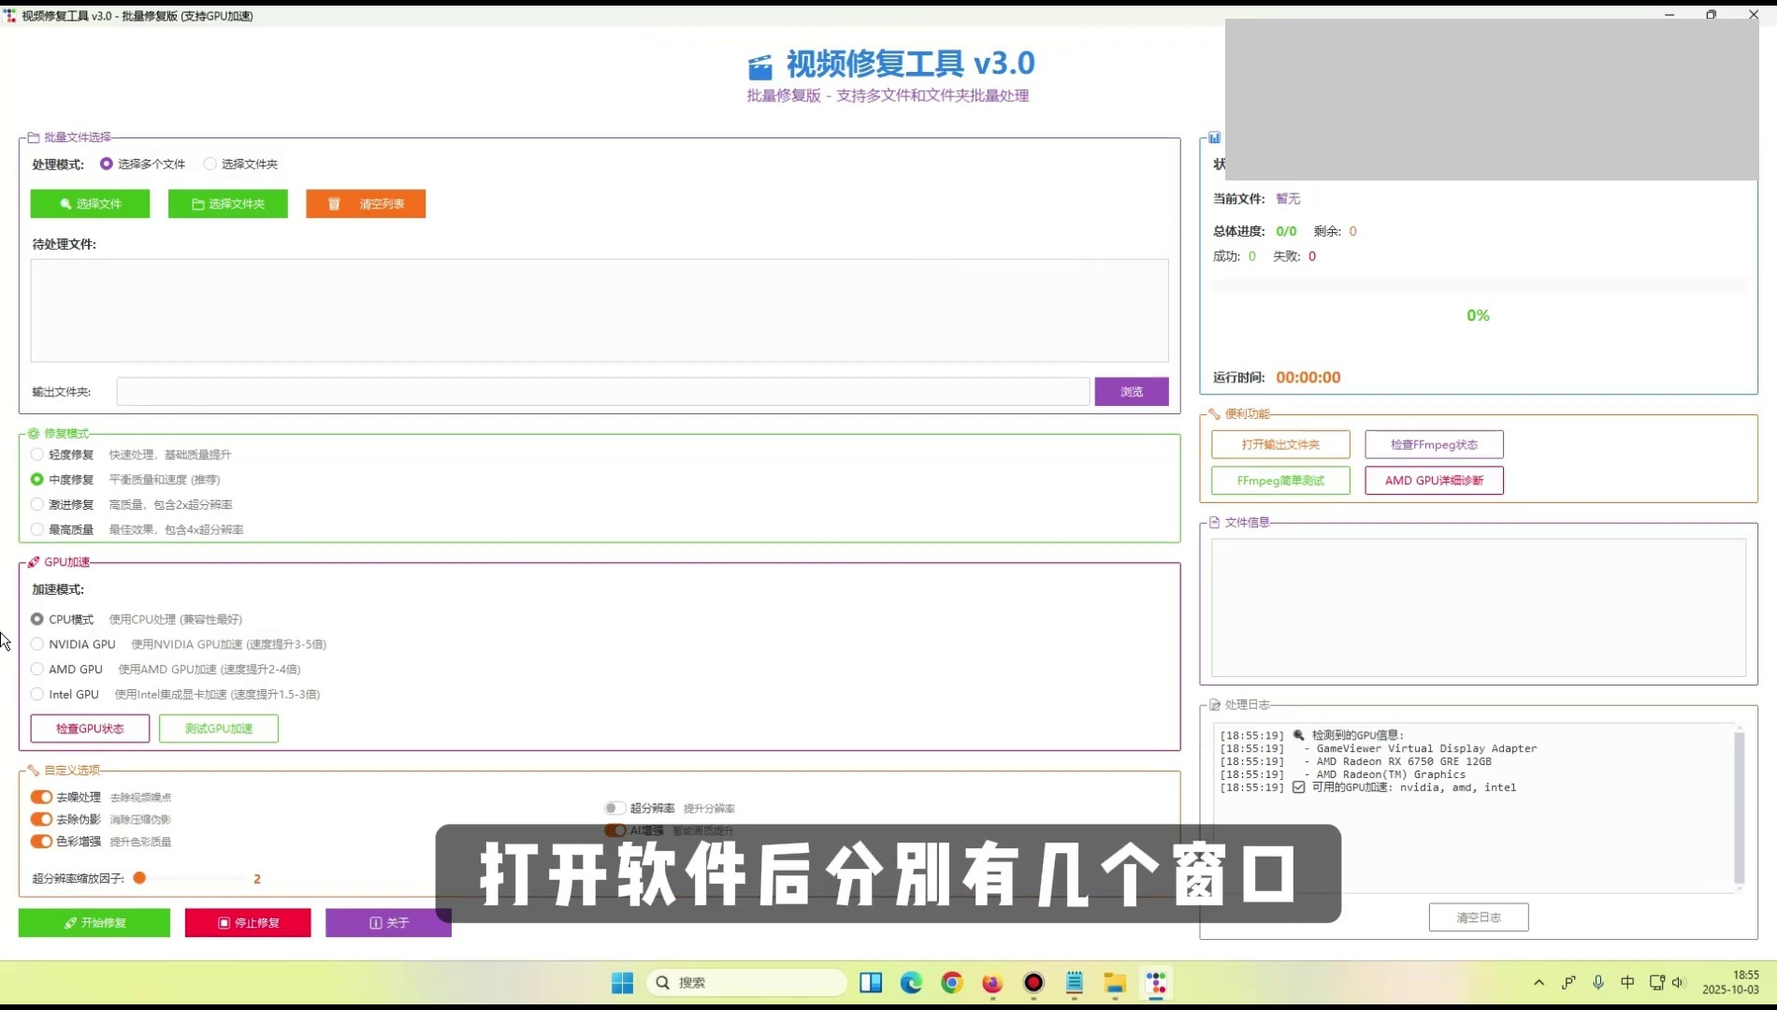1777x1010 pixels.
Task: Click the clapperboard logo beside 视频修复工具 v3.0
Action: coord(760,66)
